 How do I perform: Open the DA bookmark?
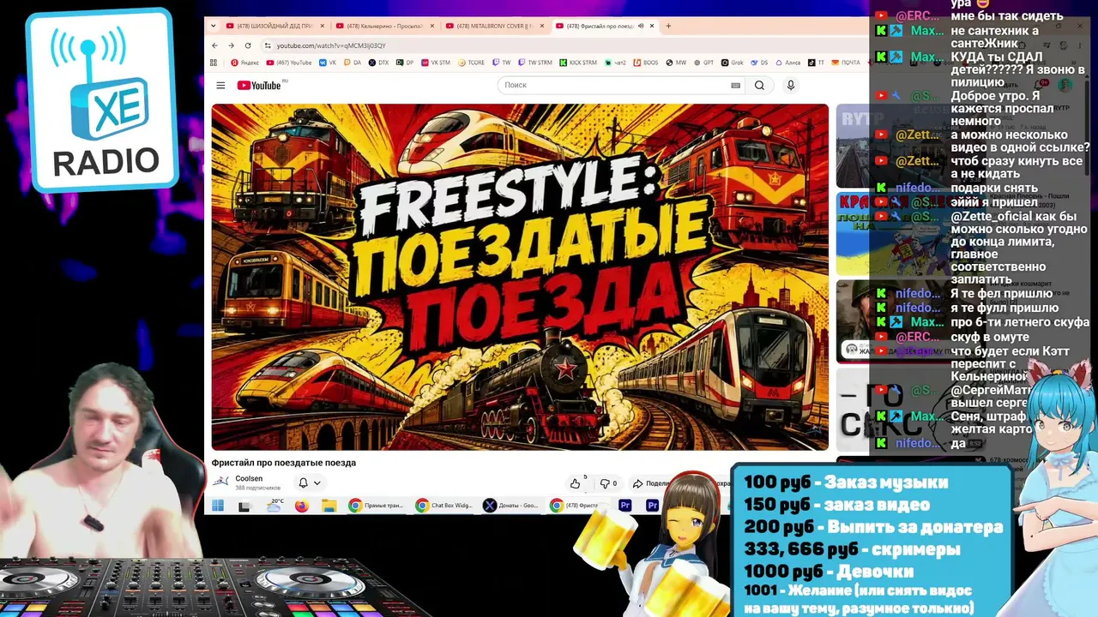(353, 63)
